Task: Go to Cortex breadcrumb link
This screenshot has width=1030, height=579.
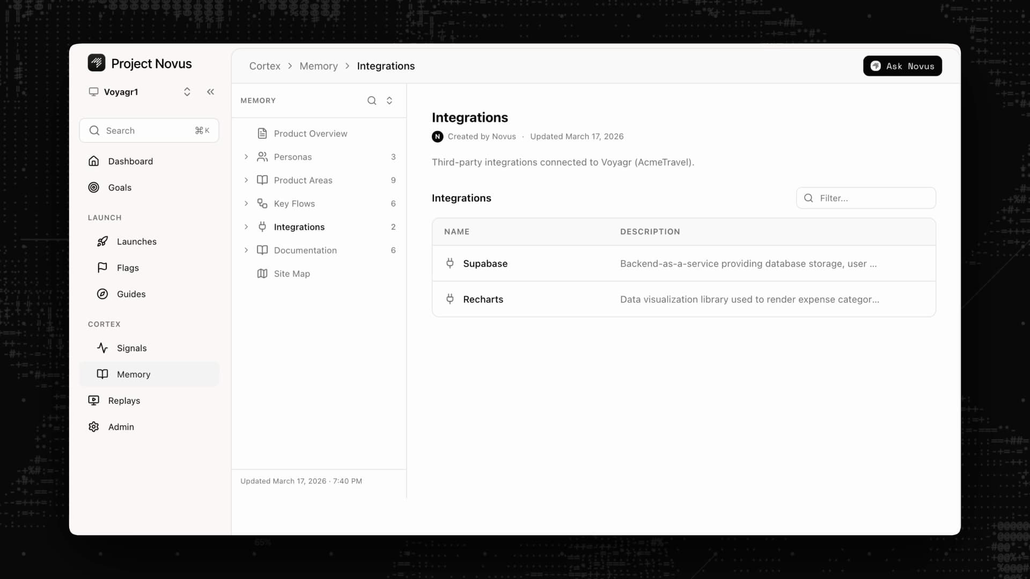Action: (x=264, y=66)
